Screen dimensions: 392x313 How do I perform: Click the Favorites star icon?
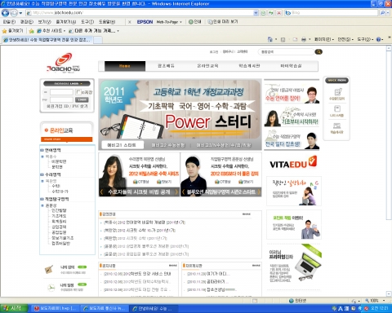click(x=4, y=31)
